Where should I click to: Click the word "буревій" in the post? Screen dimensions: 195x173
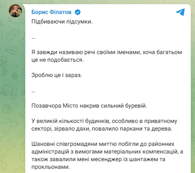[x=137, y=106]
